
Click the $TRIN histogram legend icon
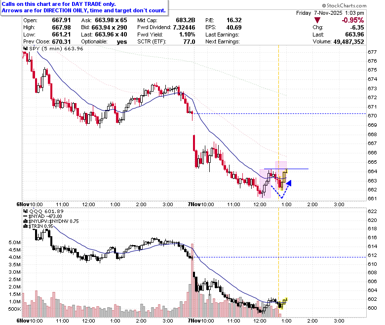tap(25, 226)
